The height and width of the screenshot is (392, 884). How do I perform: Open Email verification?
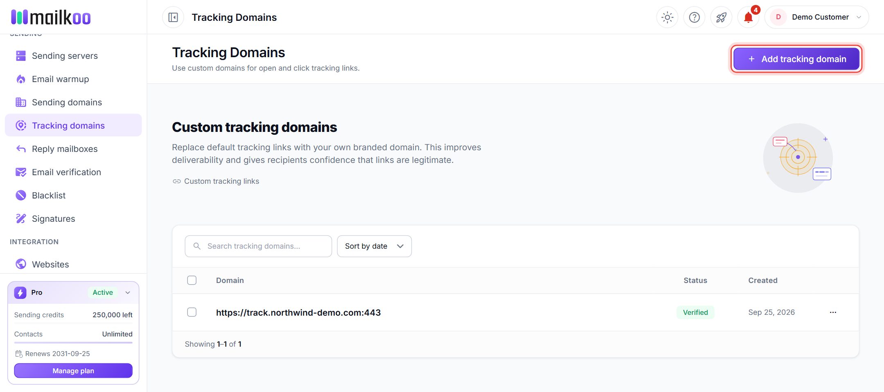tap(73, 172)
